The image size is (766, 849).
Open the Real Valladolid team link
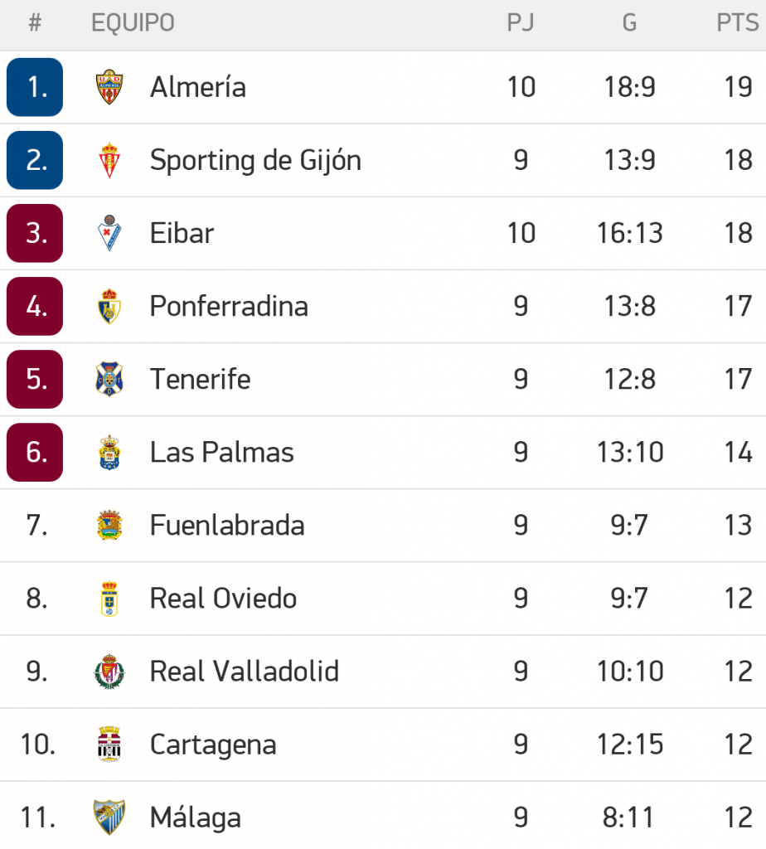245,672
